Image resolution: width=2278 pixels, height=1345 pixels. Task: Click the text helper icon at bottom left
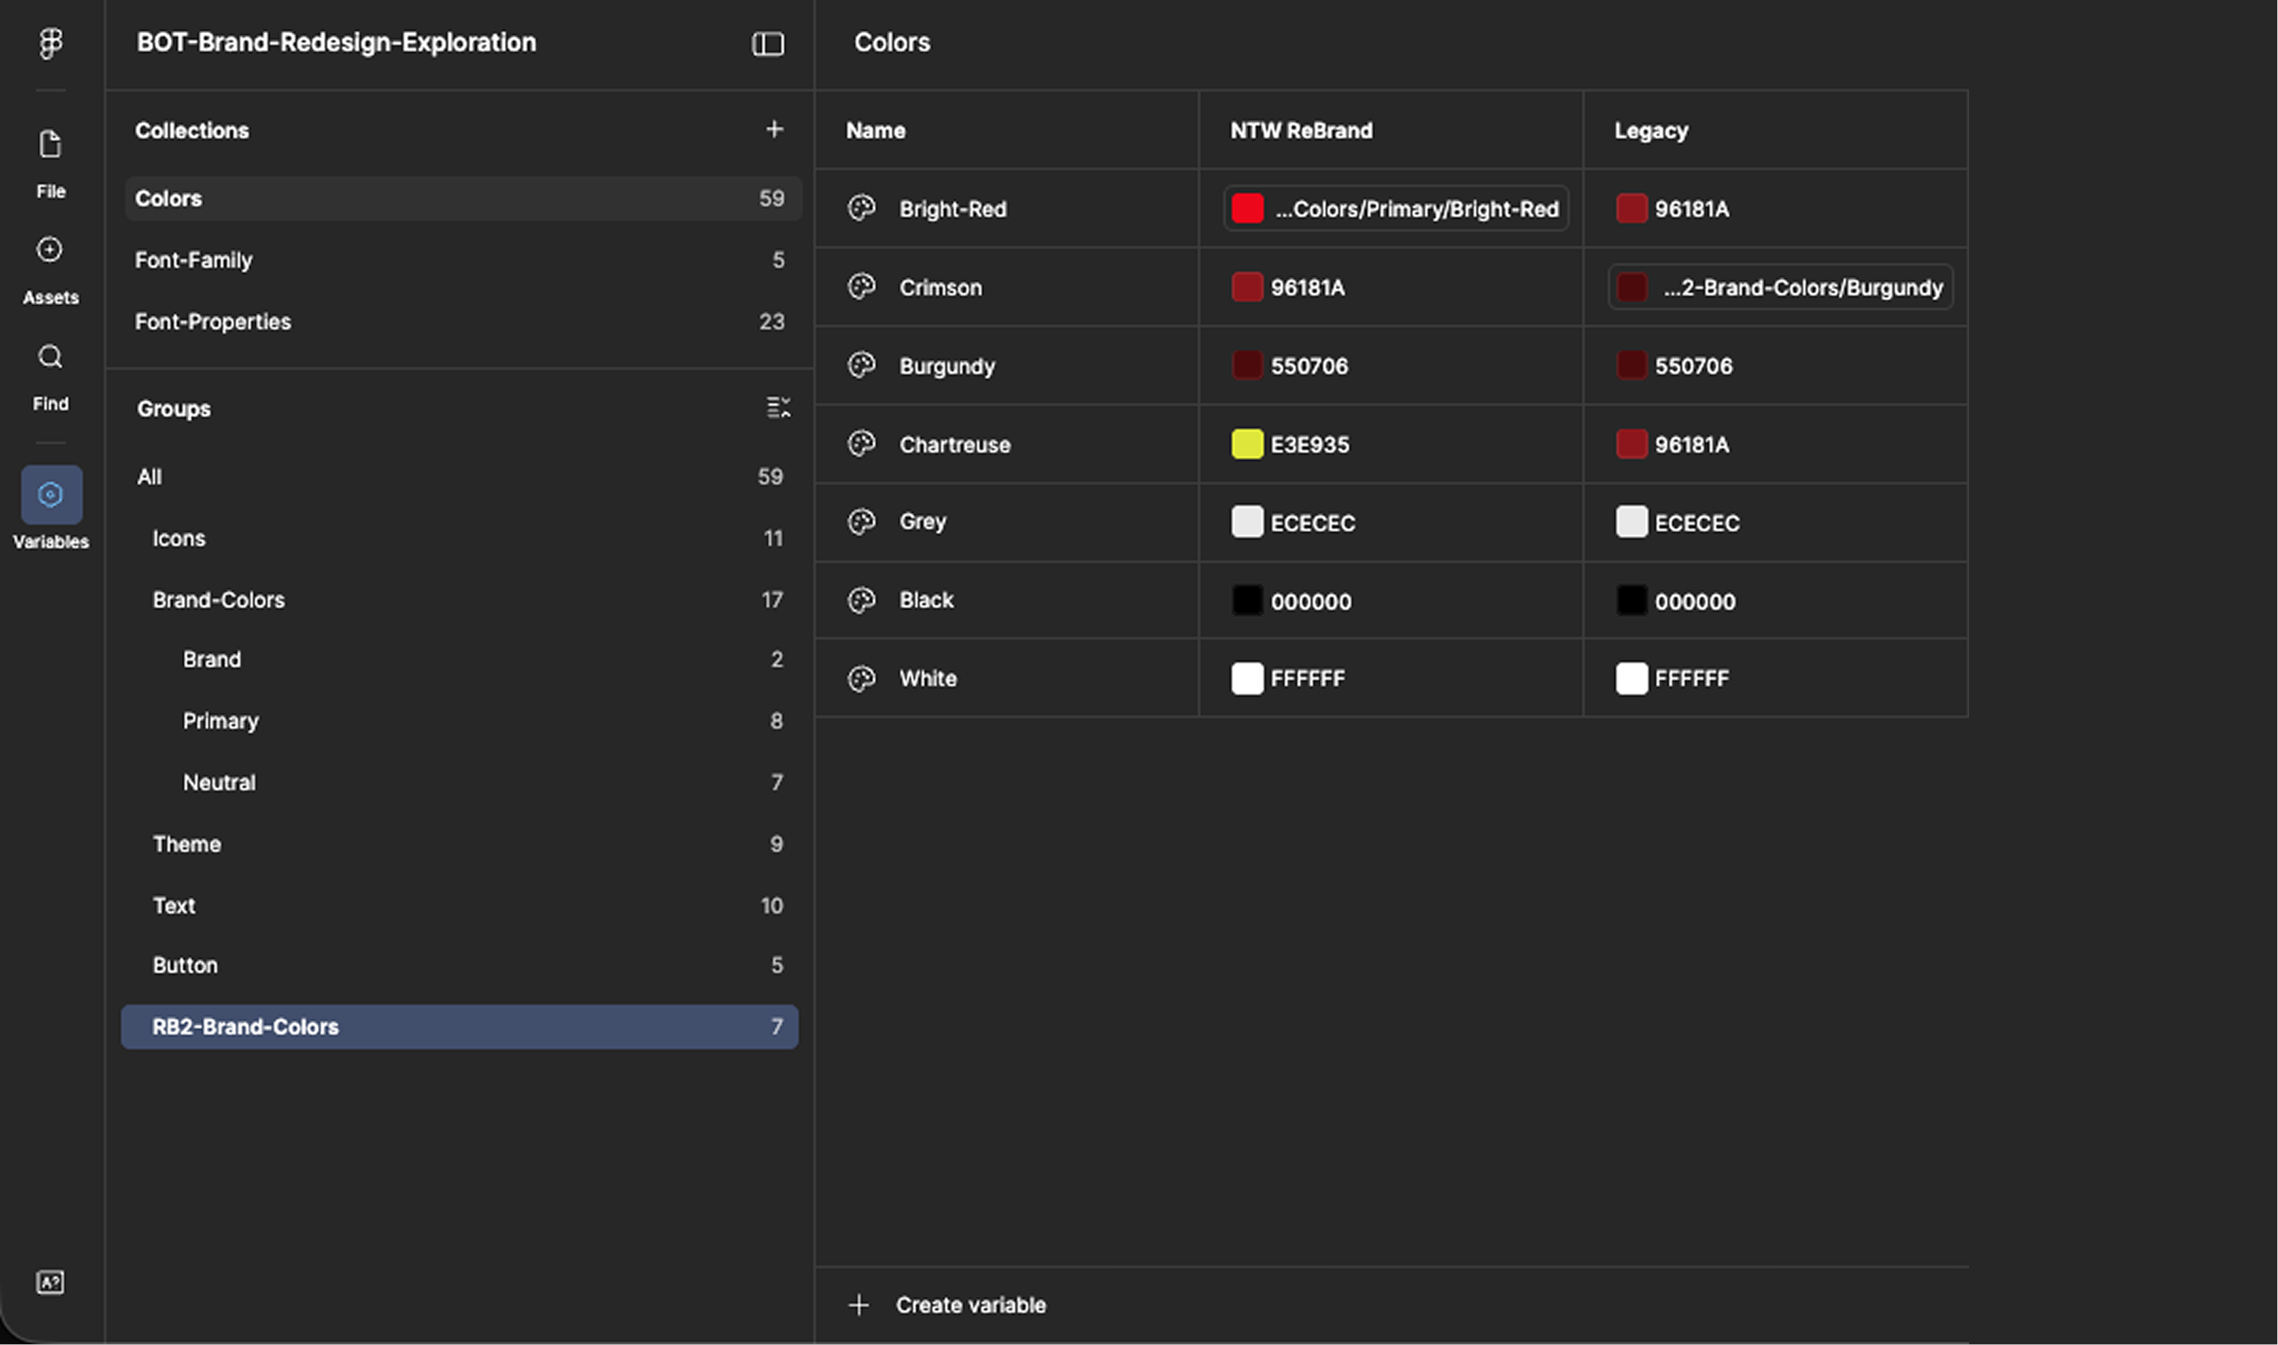(49, 1283)
